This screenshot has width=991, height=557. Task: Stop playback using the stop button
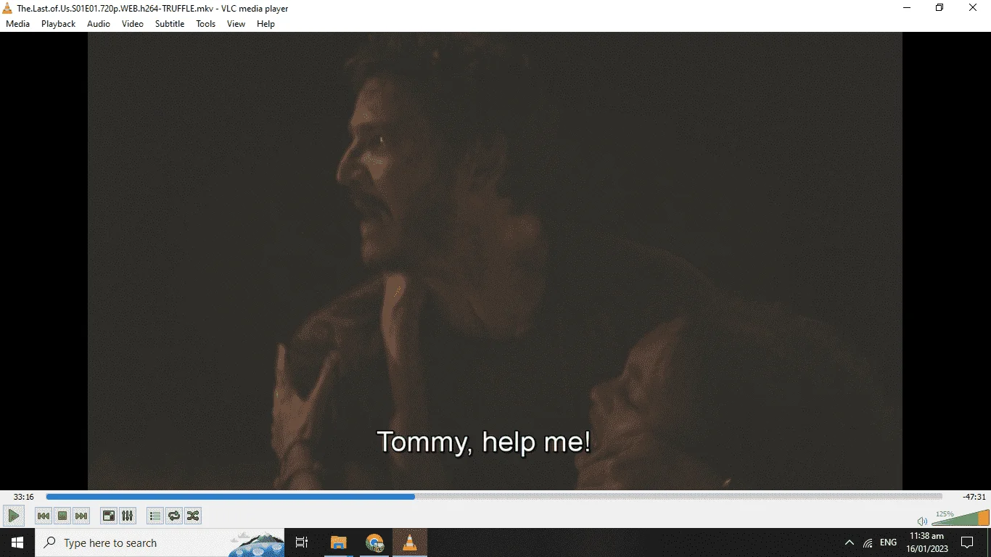click(x=62, y=516)
